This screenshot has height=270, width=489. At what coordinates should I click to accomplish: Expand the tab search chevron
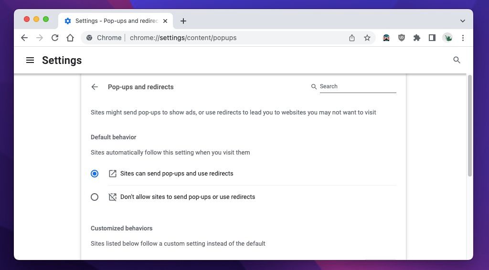click(x=462, y=21)
